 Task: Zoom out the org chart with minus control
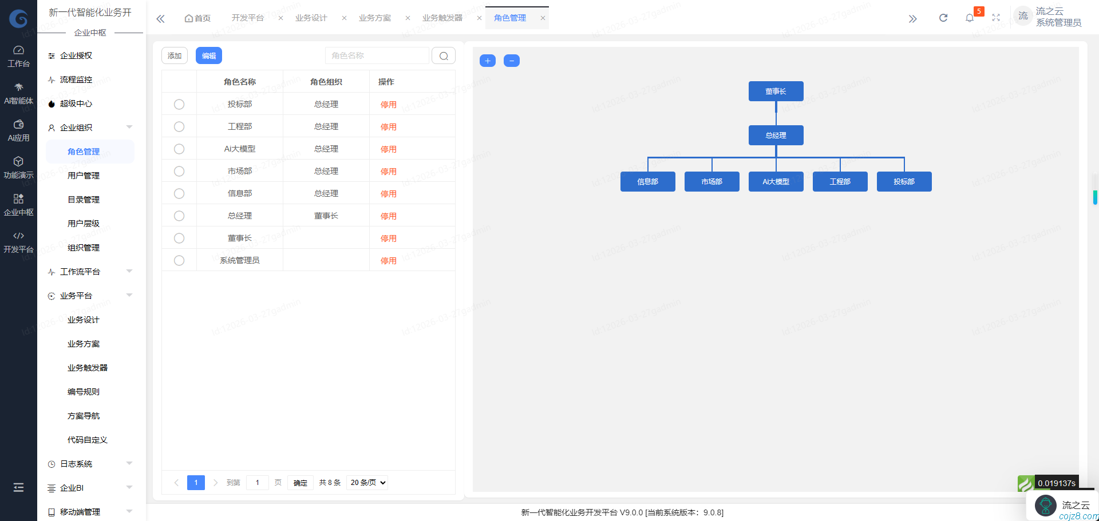point(511,60)
